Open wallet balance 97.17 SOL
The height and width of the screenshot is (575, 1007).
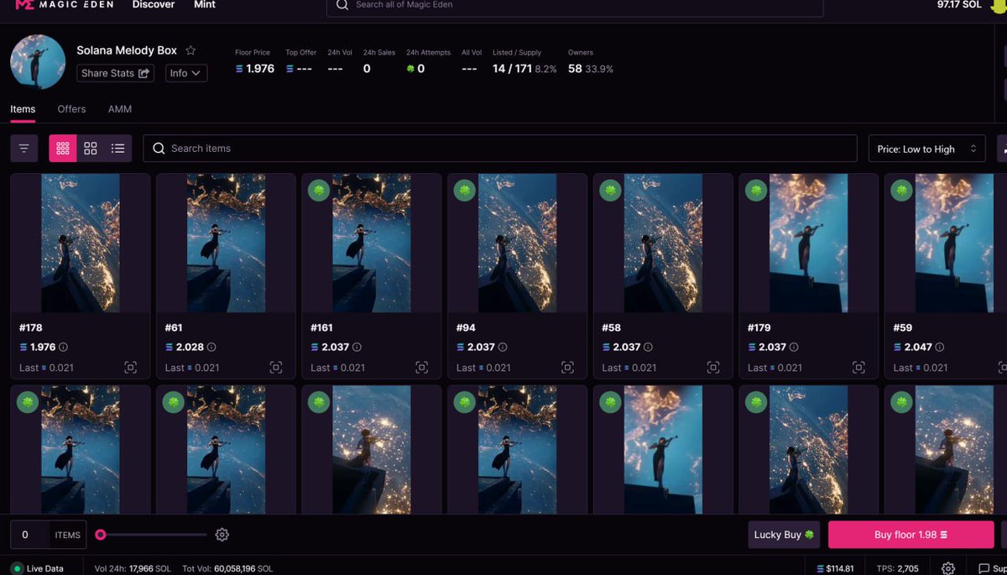[959, 5]
